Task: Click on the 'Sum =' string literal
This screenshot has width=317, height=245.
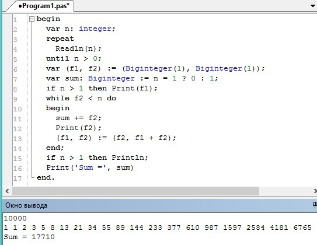Action: (x=90, y=167)
